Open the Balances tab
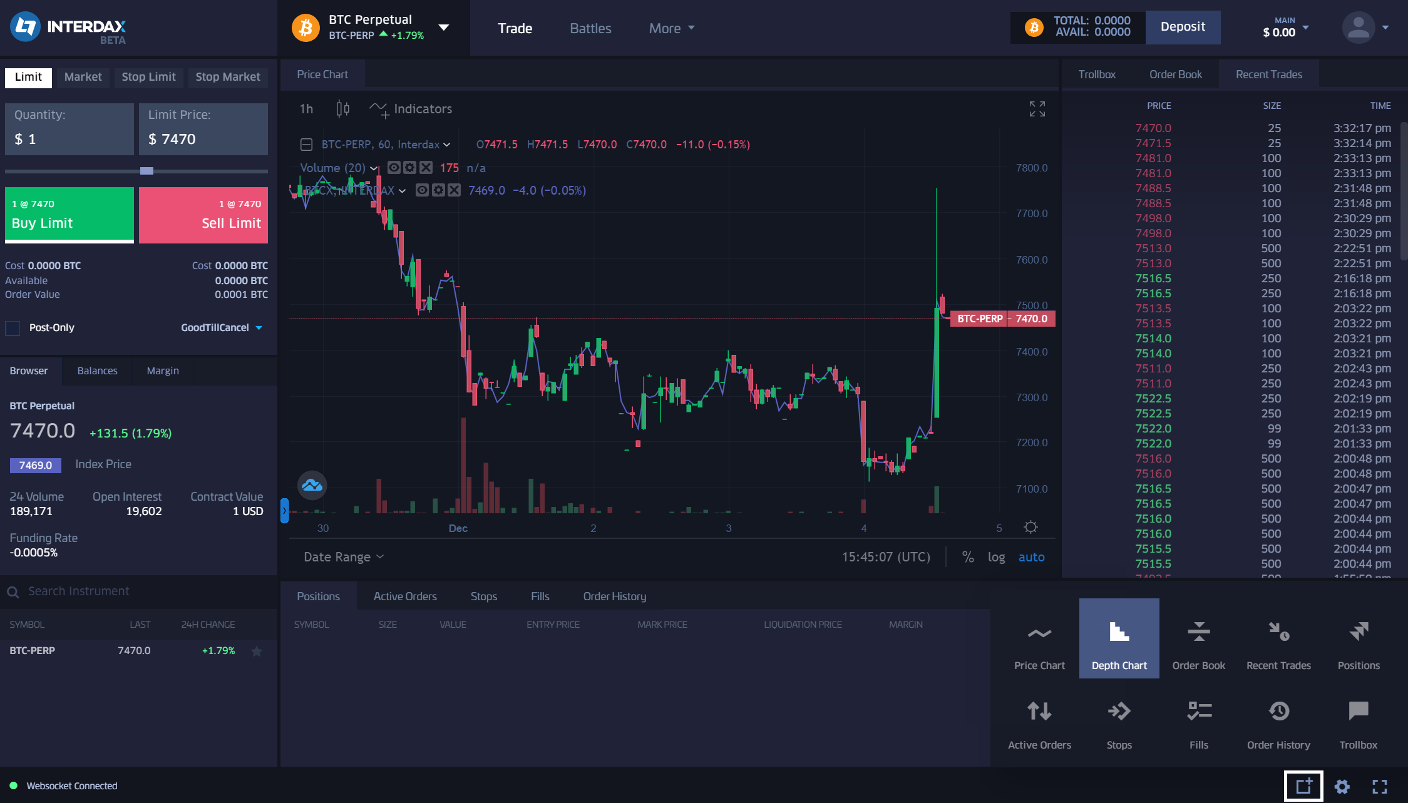 point(97,371)
